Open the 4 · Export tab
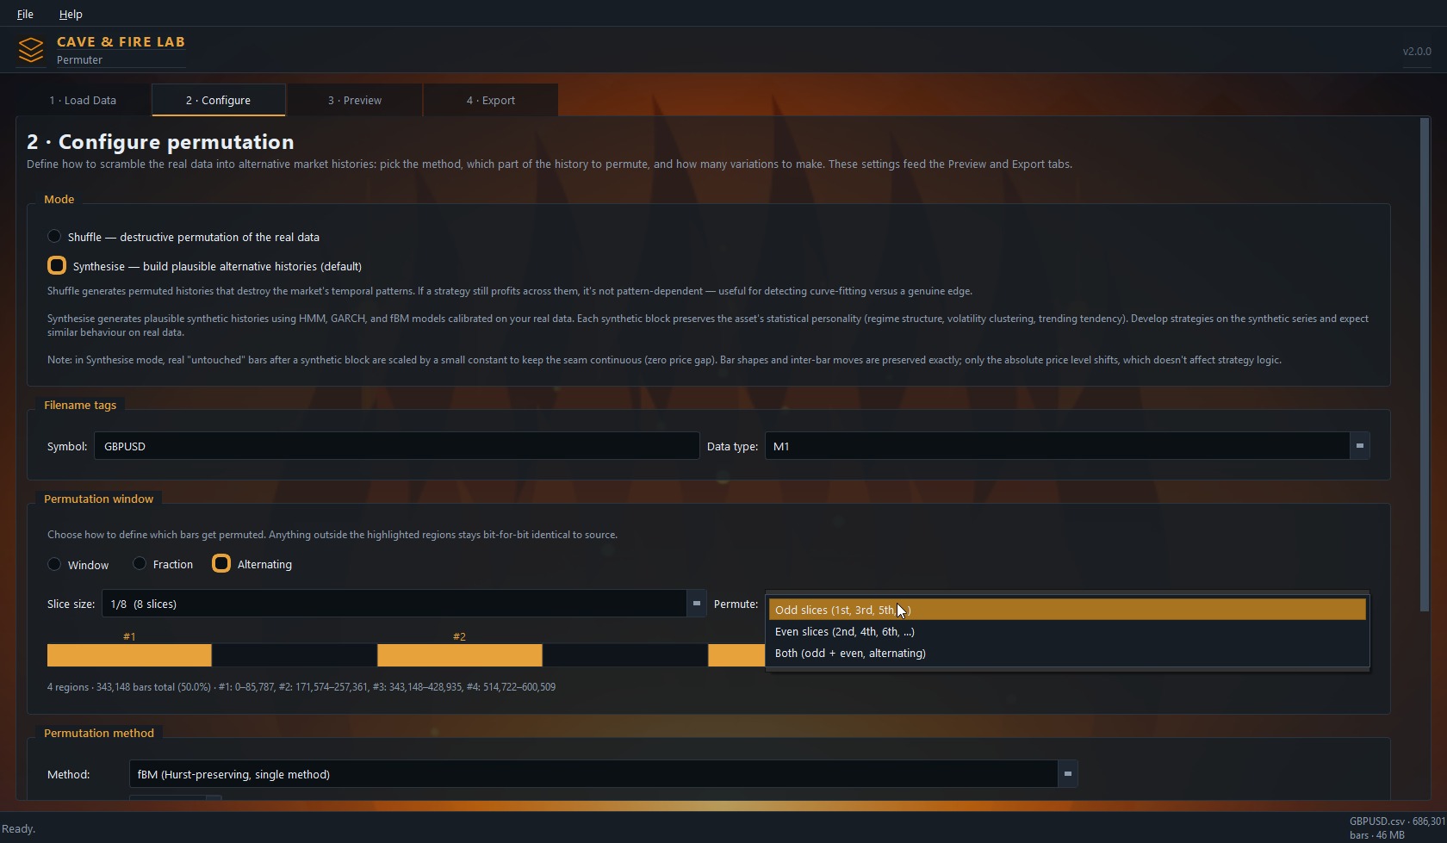 point(491,100)
